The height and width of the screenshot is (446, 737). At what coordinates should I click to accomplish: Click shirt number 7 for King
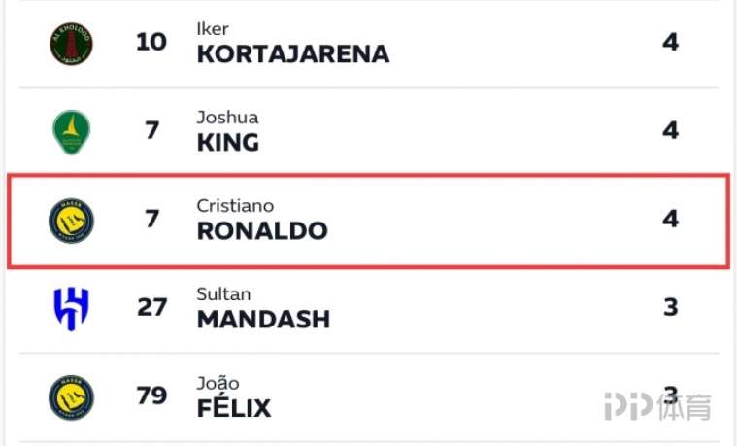(x=151, y=130)
